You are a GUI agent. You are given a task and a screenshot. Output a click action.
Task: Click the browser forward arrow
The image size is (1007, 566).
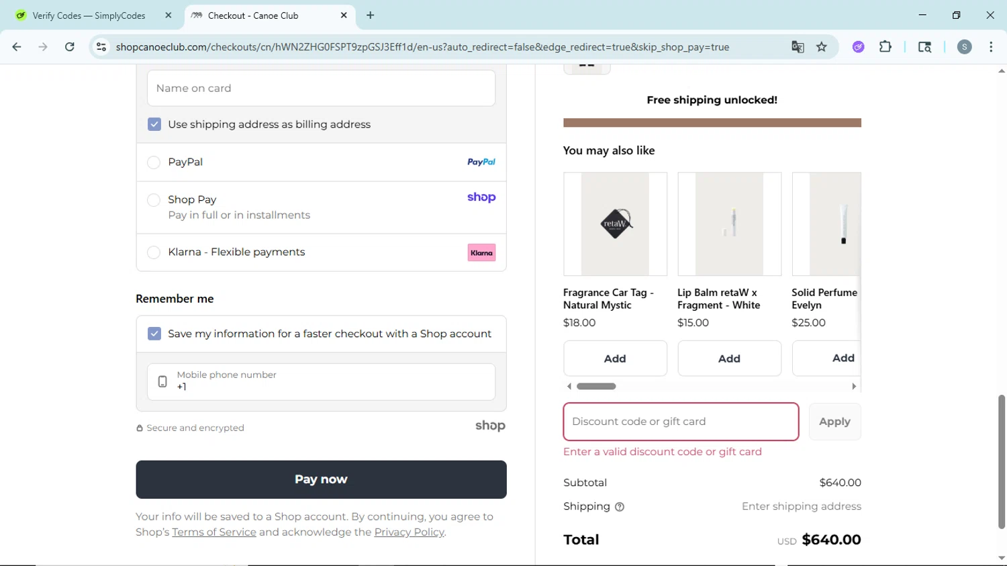tap(43, 47)
